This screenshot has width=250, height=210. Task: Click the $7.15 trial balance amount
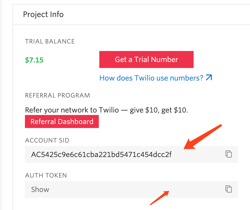pos(34,60)
